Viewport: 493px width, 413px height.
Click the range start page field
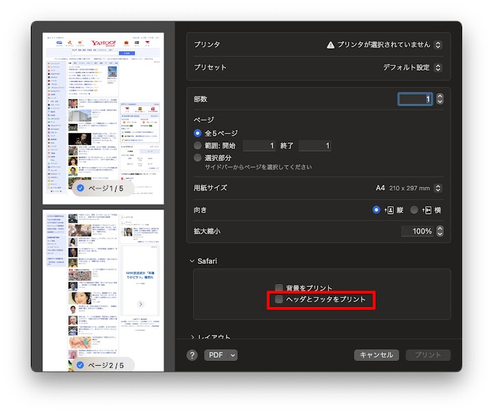pos(259,146)
